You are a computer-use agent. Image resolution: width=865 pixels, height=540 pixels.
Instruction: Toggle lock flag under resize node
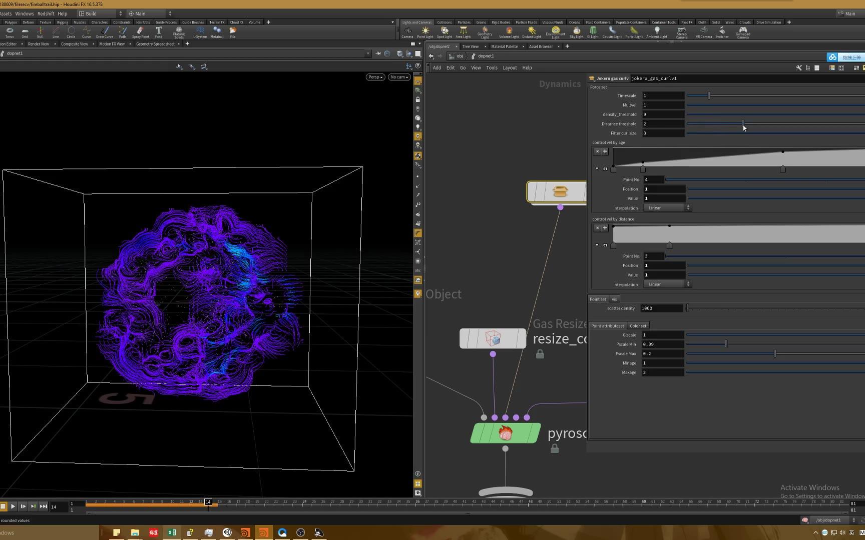tap(540, 354)
